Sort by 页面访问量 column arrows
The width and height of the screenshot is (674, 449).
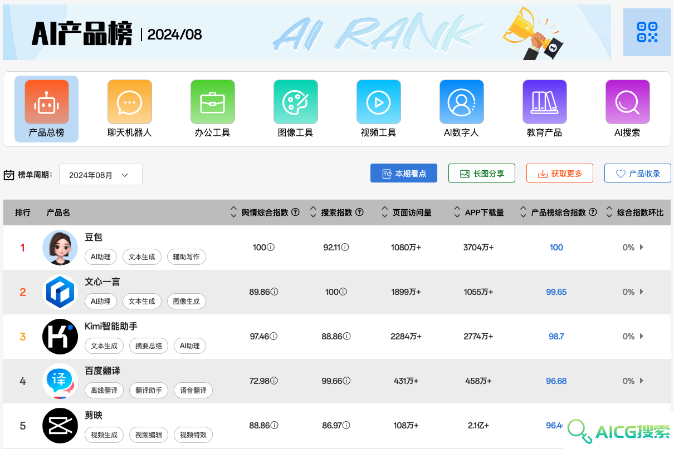point(384,212)
